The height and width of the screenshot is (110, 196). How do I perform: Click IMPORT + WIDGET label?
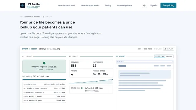(29, 49)
